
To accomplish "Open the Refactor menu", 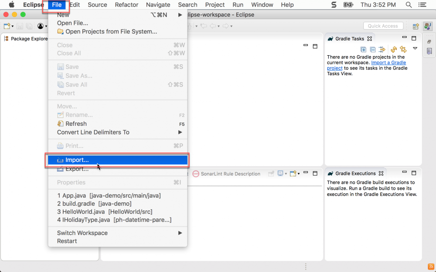I will point(126,5).
